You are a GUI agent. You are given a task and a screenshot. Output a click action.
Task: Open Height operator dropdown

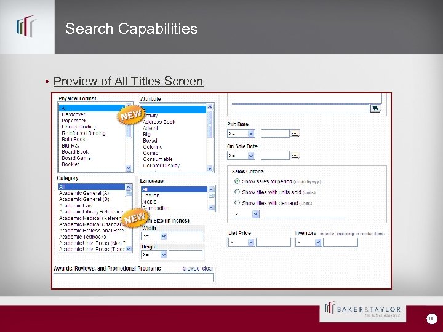click(x=164, y=255)
